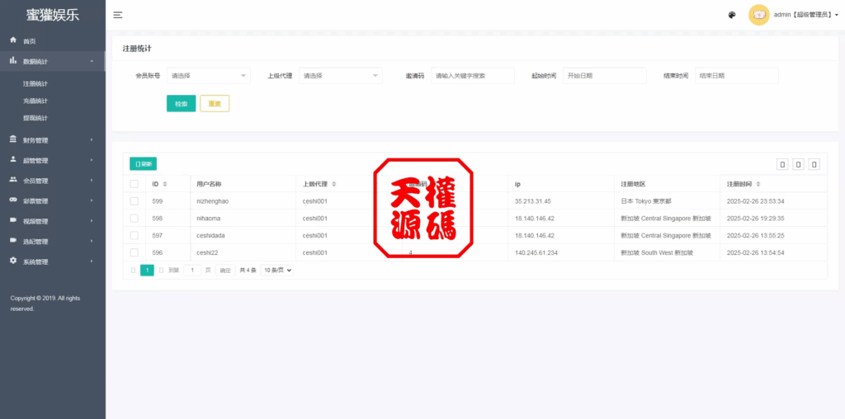Image resolution: width=845 pixels, height=419 pixels.
Task: Click the time cell 2025-02-26 23:53:34
Action: 756,201
